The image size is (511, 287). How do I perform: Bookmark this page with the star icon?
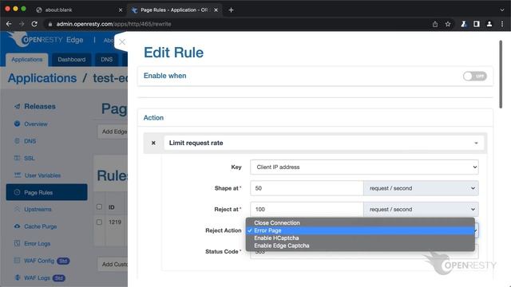pos(448,24)
